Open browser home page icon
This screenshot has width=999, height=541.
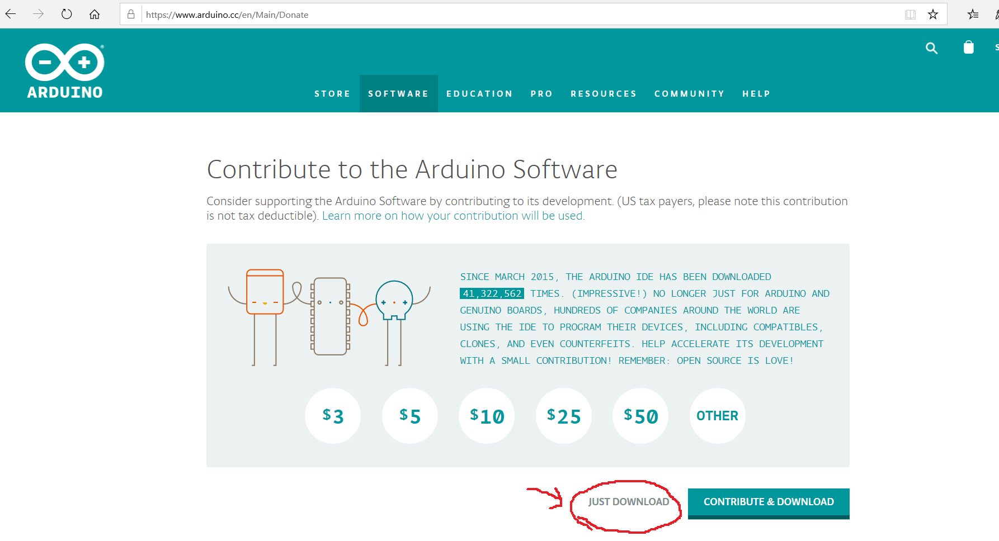pyautogui.click(x=95, y=15)
